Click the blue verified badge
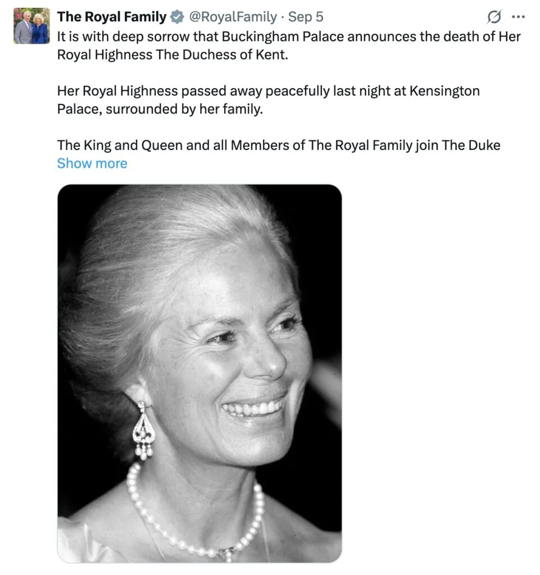 tap(178, 17)
